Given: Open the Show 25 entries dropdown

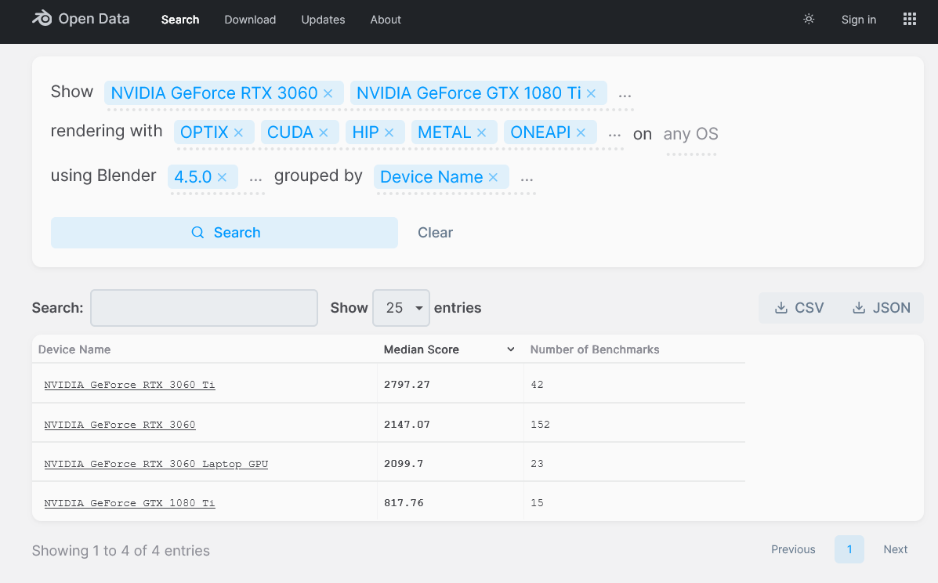Looking at the screenshot, I should [400, 308].
